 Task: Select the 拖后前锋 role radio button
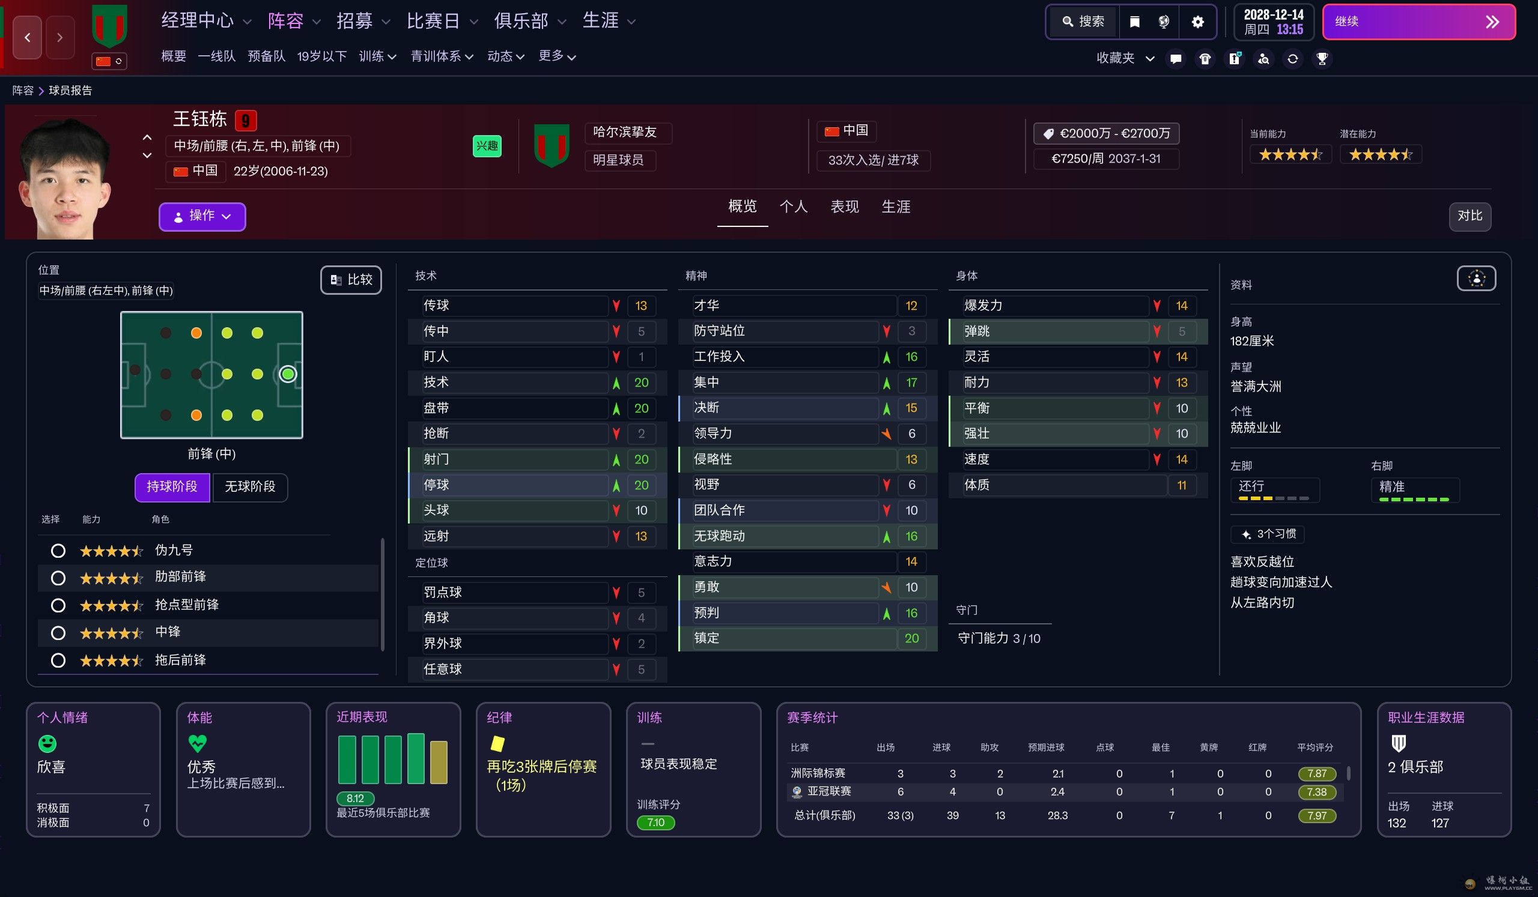58,660
